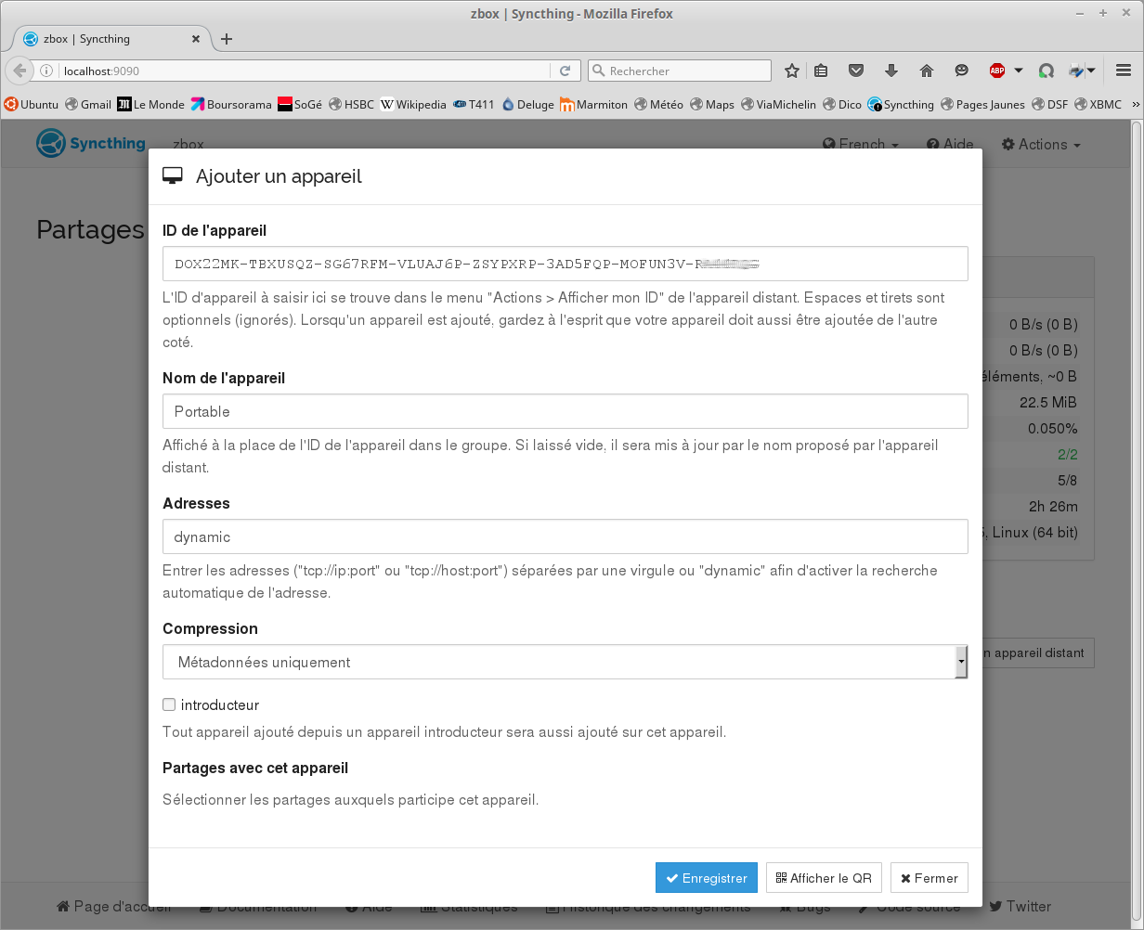Open the Twitter footer link
1144x930 pixels.
pyautogui.click(x=1020, y=906)
